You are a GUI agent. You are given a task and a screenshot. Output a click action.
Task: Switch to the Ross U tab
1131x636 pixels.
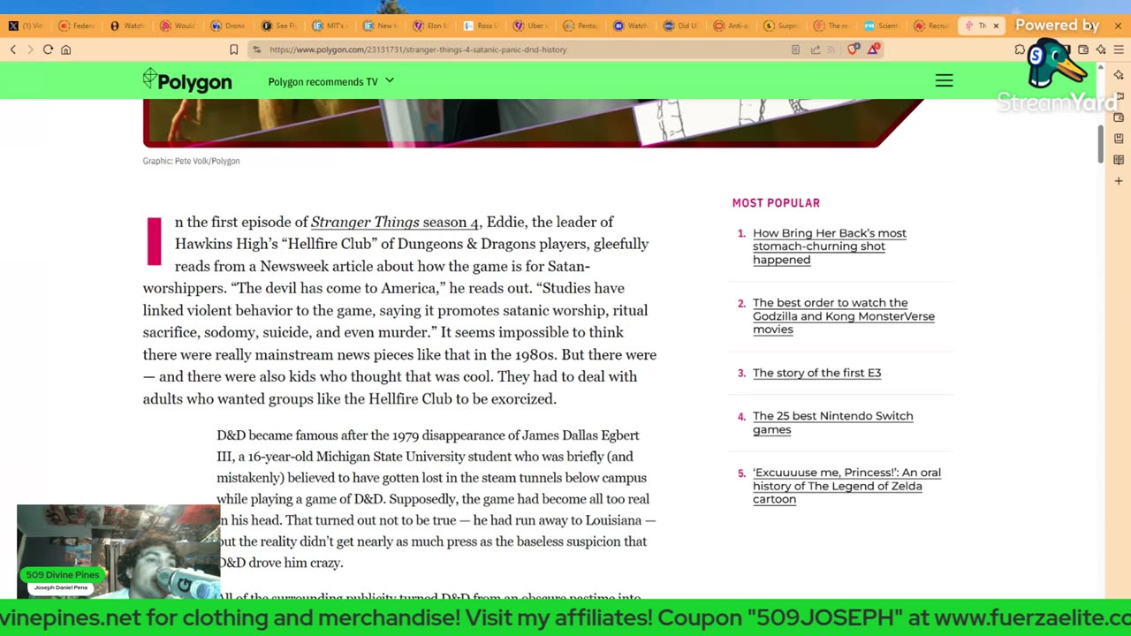point(482,26)
